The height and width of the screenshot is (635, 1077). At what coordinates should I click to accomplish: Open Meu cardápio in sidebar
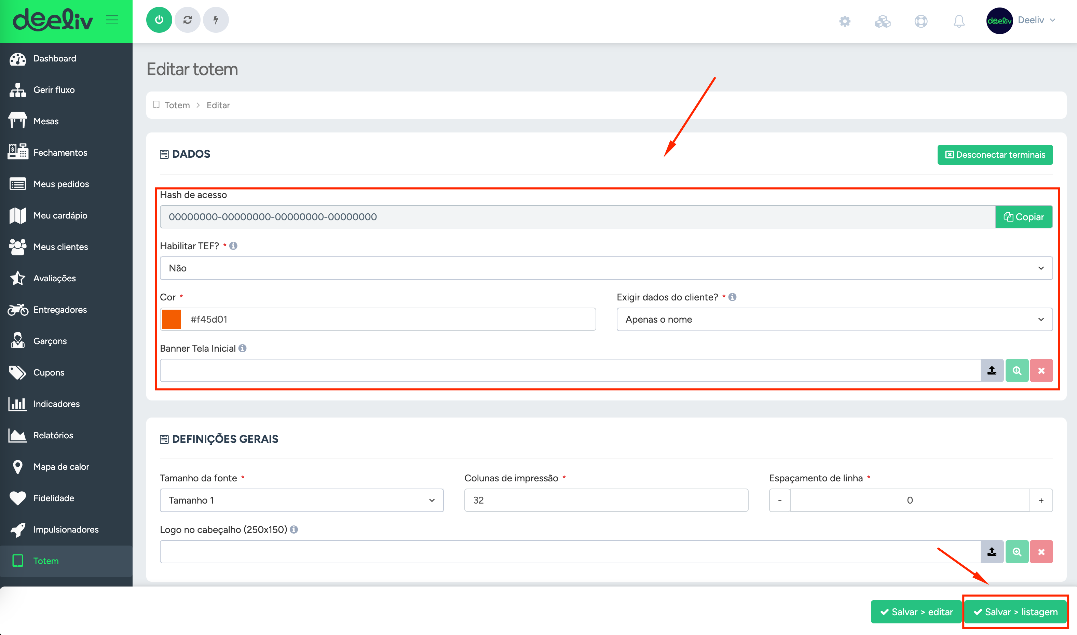[60, 215]
